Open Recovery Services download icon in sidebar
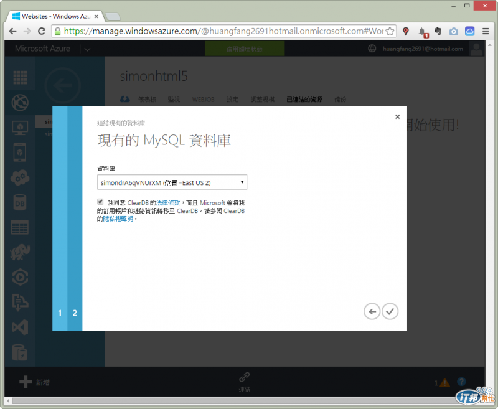 coord(20,303)
